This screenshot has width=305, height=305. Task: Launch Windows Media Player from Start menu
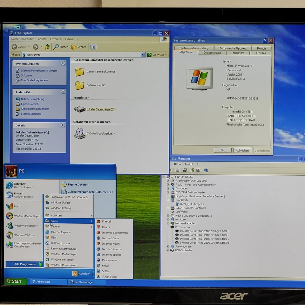(26, 216)
